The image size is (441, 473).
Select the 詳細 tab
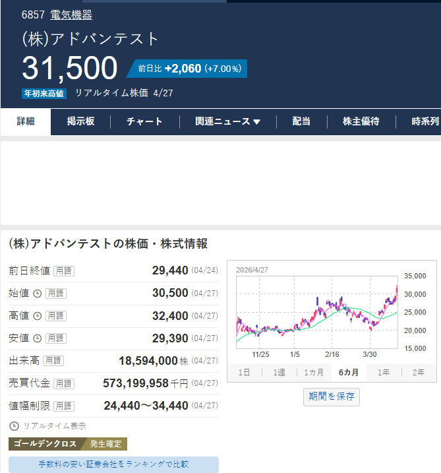coord(26,121)
